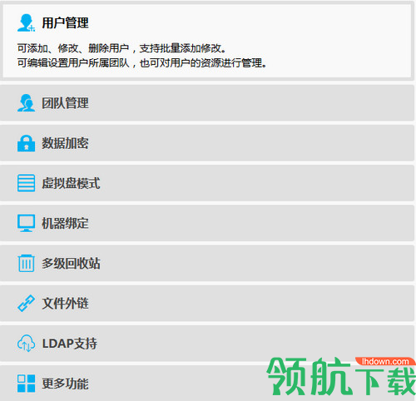
Task: Expand the 团队管理 section
Action: tap(207, 103)
